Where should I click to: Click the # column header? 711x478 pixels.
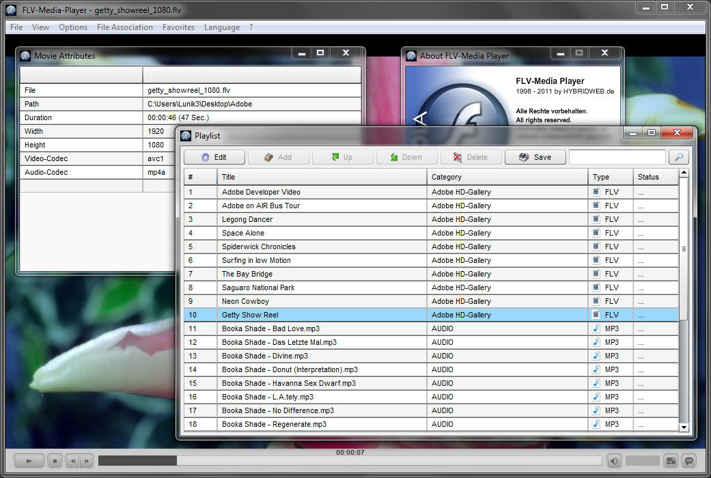[200, 177]
